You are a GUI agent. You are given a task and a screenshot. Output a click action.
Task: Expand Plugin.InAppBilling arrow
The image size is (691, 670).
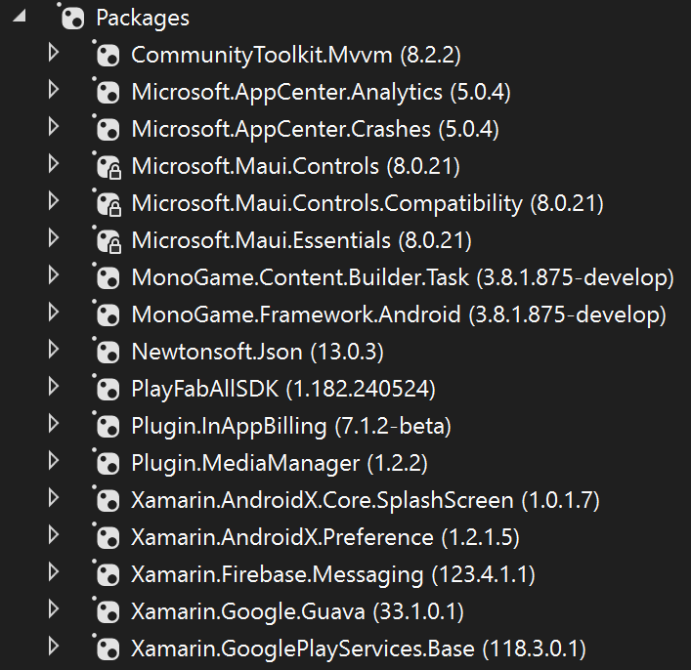click(x=54, y=423)
